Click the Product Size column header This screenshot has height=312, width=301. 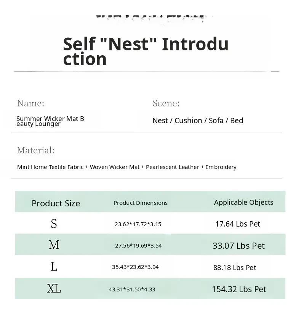click(56, 203)
